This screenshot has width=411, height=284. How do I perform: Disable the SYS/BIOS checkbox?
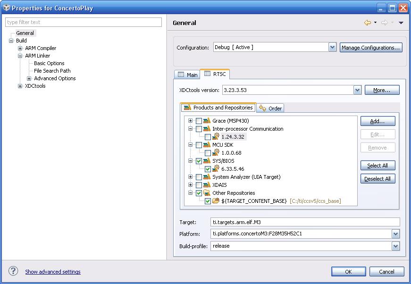198,160
